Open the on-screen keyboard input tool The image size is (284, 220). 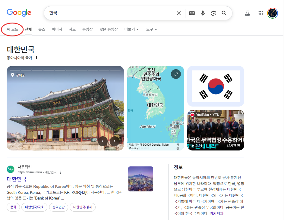[x=192, y=13]
